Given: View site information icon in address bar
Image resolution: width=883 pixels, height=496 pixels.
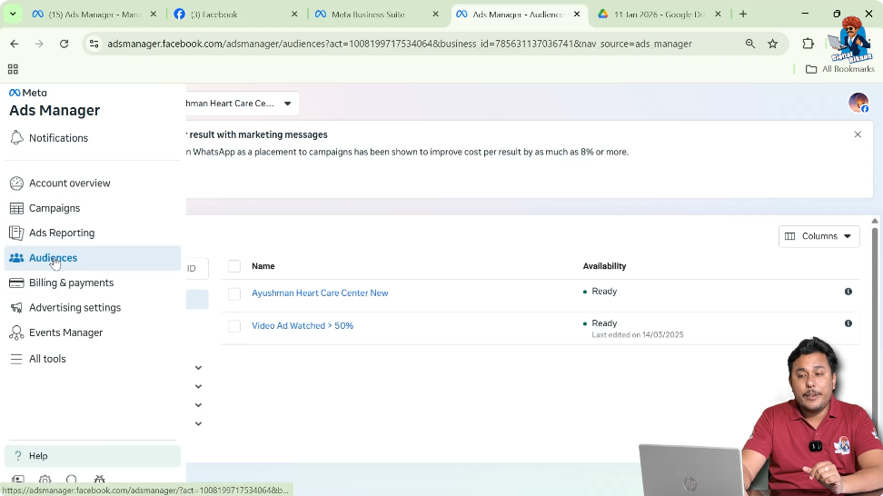Looking at the screenshot, I should 94,44.
